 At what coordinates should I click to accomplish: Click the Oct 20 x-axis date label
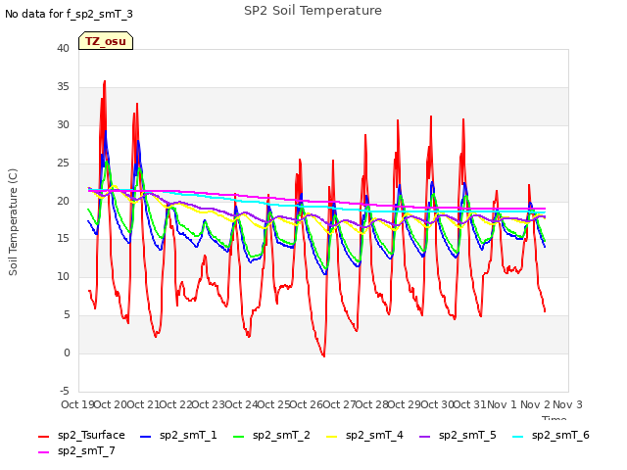[x=110, y=404]
